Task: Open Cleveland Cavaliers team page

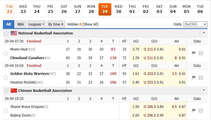Action: click(27, 58)
